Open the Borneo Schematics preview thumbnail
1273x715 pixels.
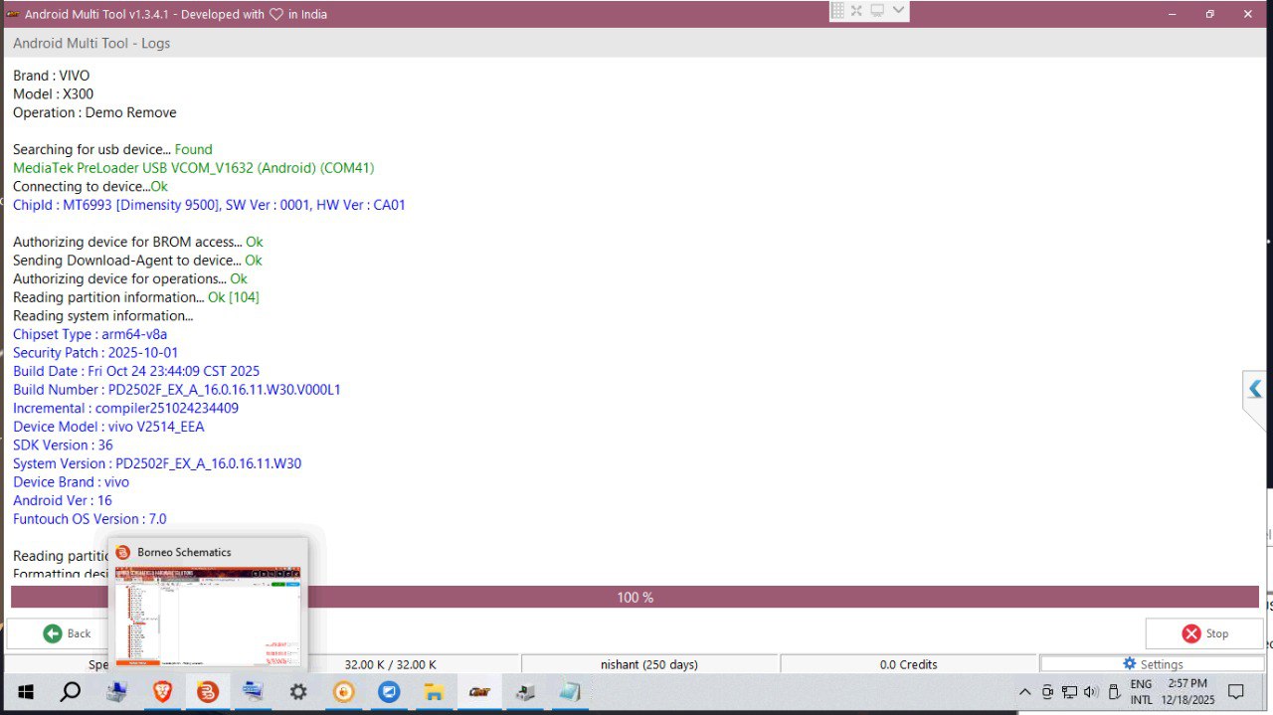[x=208, y=617]
